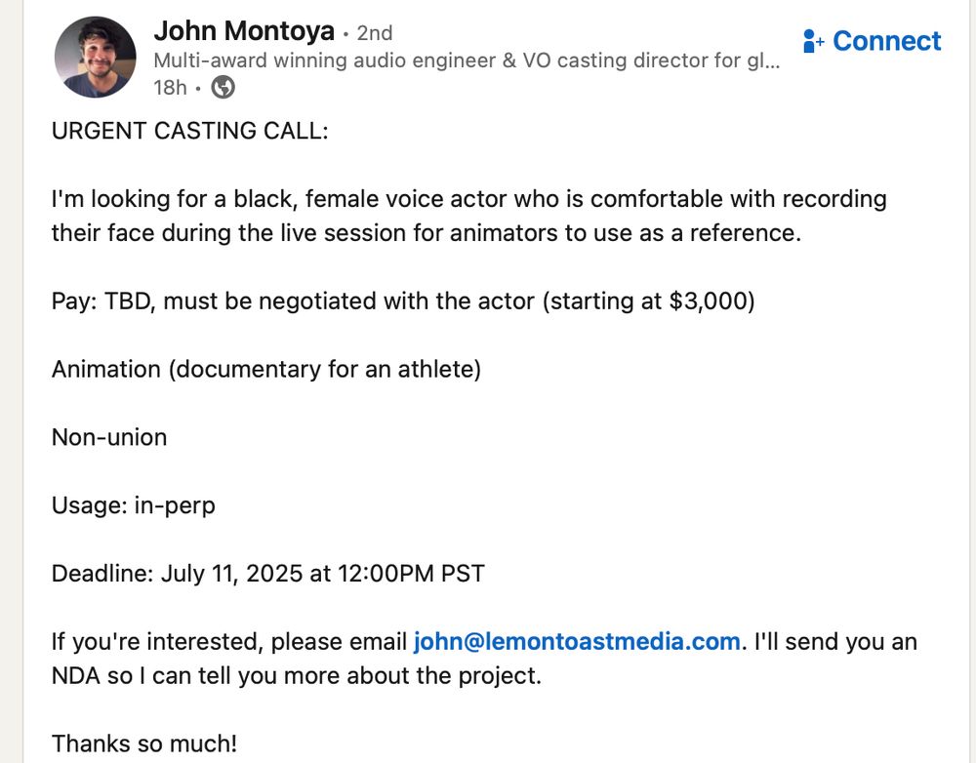The height and width of the screenshot is (763, 976).
Task: Click the Connect button text
Action: [x=886, y=41]
